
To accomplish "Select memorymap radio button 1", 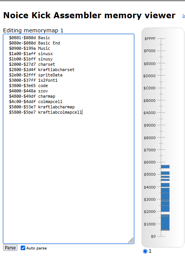I will point(145,251).
